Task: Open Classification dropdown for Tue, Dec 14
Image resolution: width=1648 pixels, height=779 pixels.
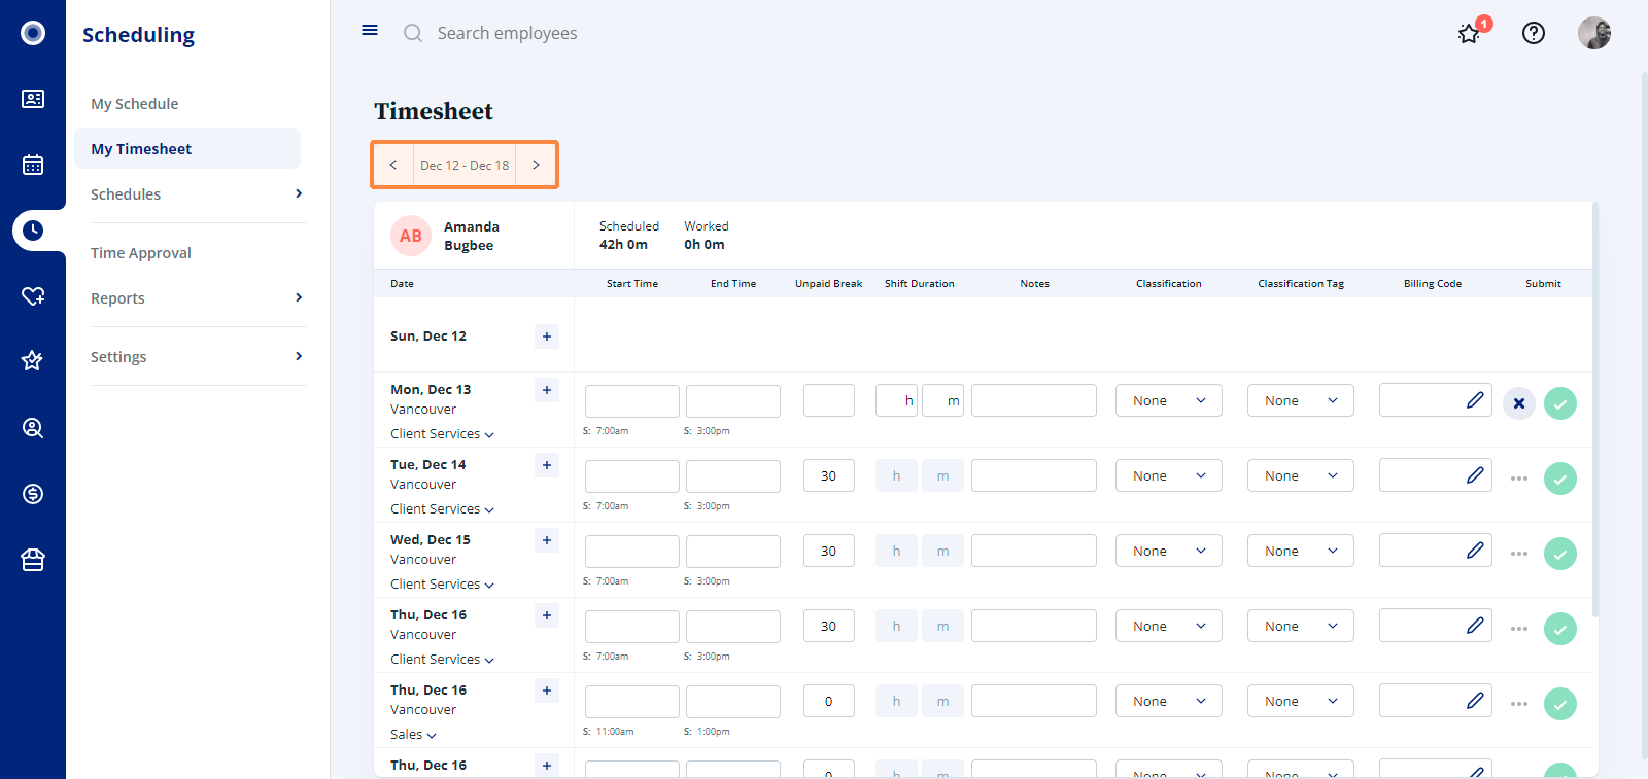Action: click(x=1168, y=475)
